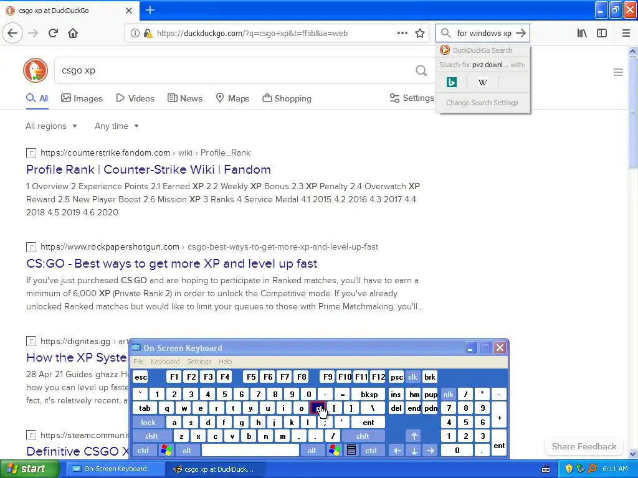Open the On-Screen Keyboard Keyboard menu
The height and width of the screenshot is (478, 638).
pyautogui.click(x=164, y=362)
